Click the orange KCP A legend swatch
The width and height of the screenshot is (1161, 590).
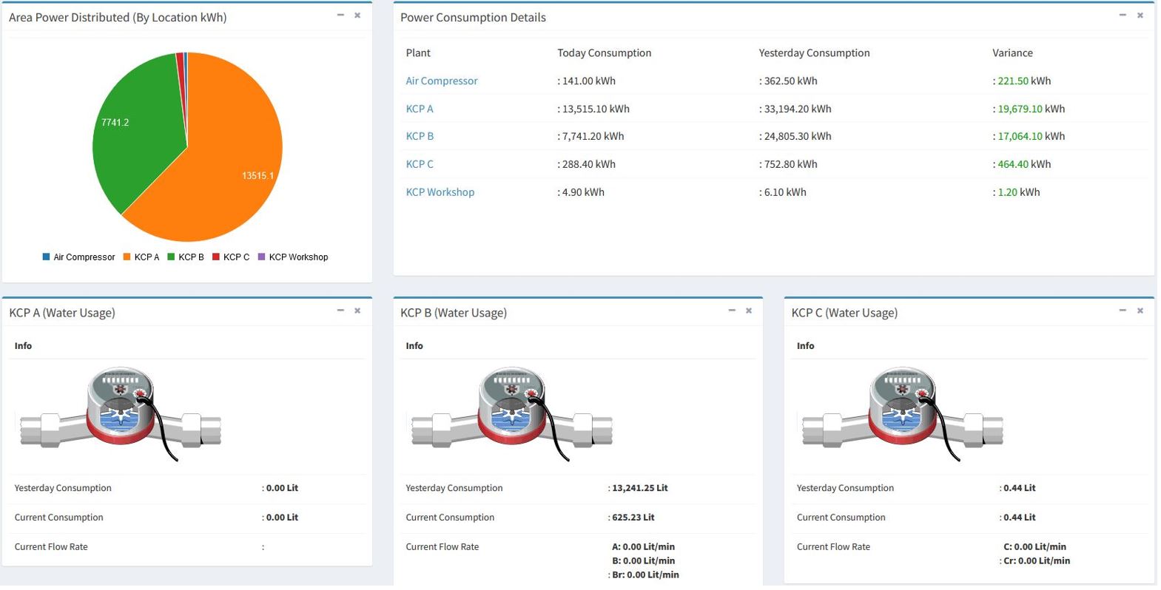coord(127,257)
